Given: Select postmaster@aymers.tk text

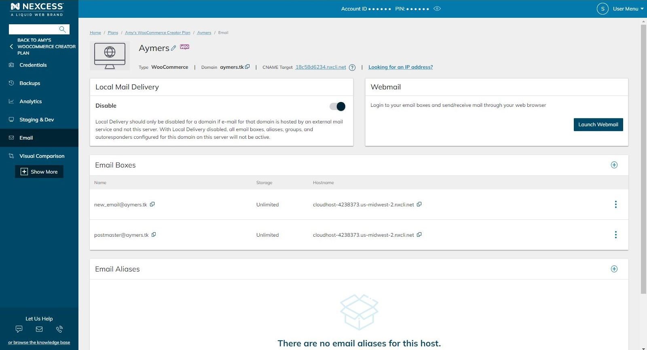Looking at the screenshot, I should click(121, 235).
